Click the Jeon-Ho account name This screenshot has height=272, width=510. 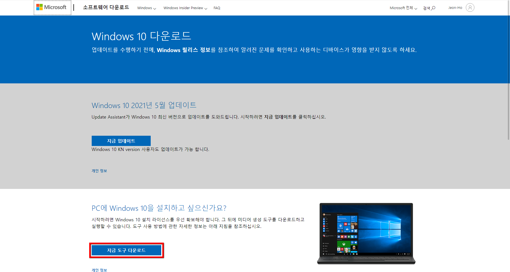click(x=455, y=8)
